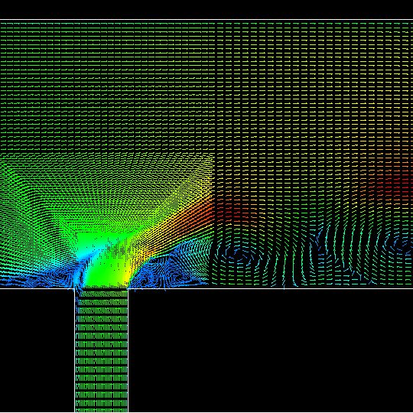Click the black solid region left of the inlet pipe
Viewport: 413px width, 413px height.
point(37,351)
